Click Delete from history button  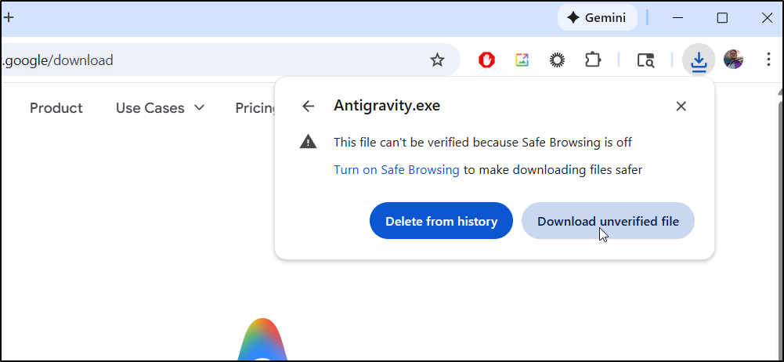[441, 221]
